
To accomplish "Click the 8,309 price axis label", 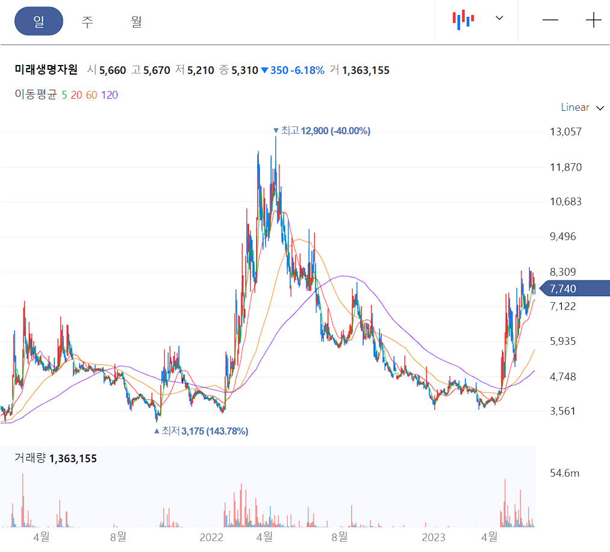I will click(563, 272).
